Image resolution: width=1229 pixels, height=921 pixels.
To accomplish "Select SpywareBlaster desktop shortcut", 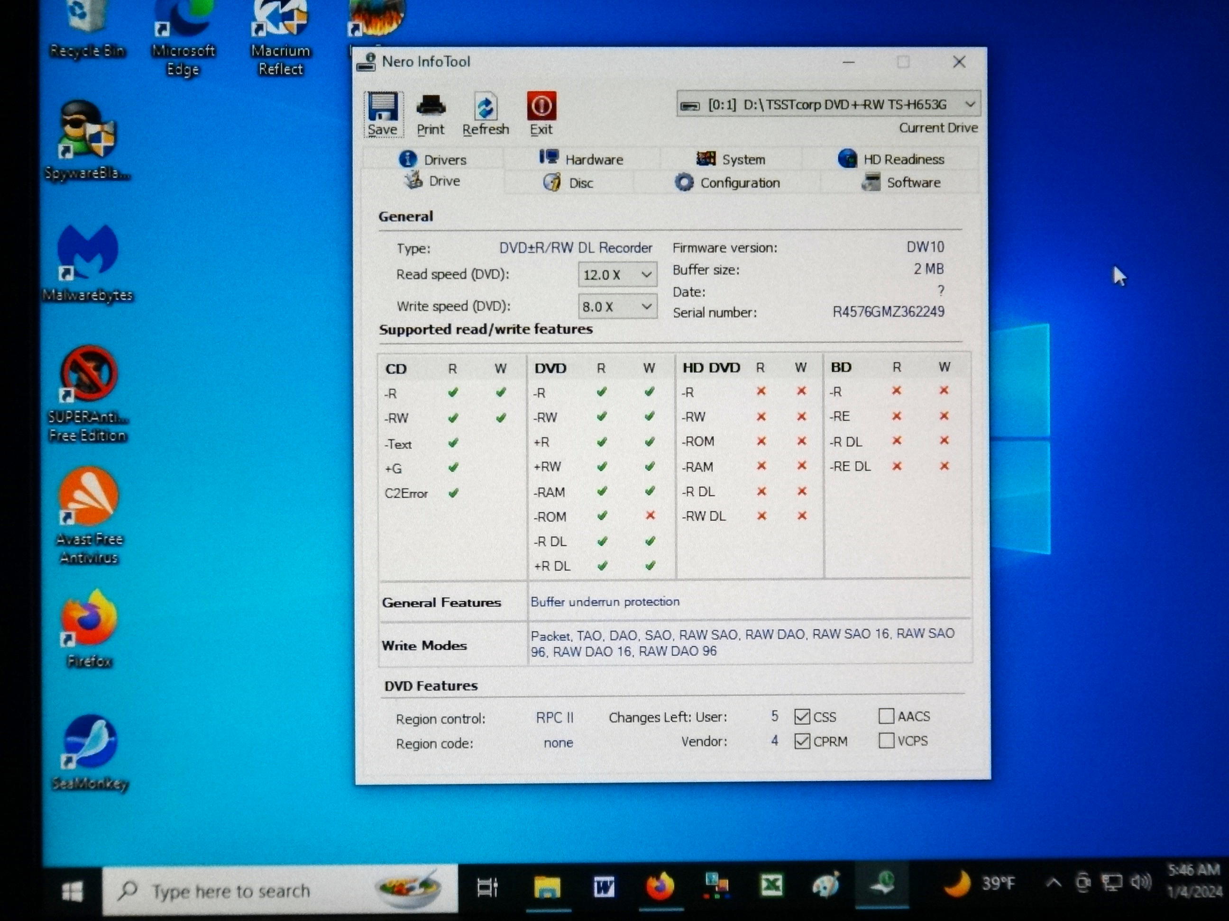I will coord(87,140).
